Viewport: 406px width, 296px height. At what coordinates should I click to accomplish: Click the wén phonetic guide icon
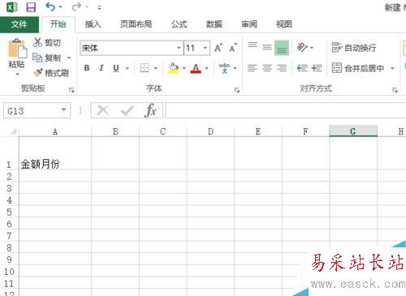224,68
